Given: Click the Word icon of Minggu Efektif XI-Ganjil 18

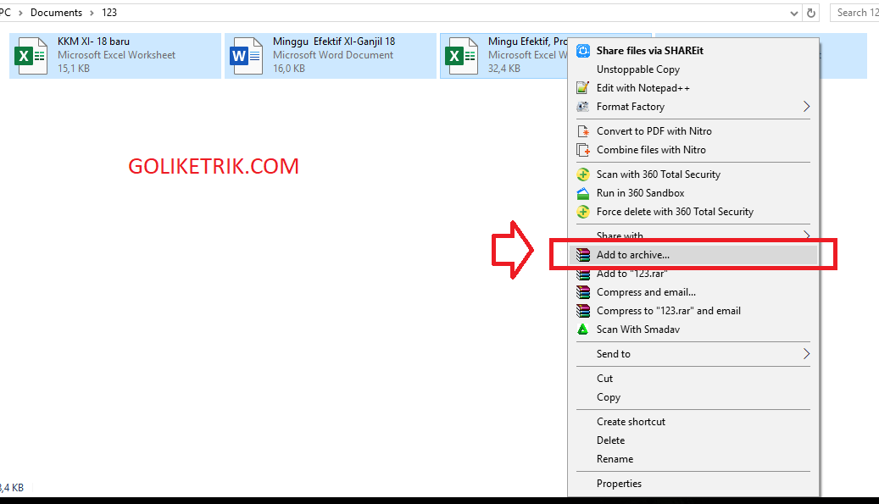Looking at the screenshot, I should tap(246, 55).
